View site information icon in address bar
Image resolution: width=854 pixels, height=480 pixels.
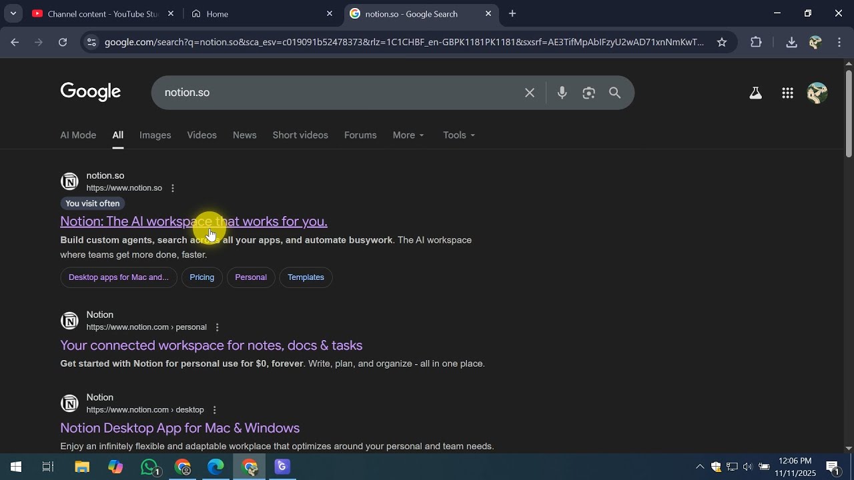coord(91,42)
